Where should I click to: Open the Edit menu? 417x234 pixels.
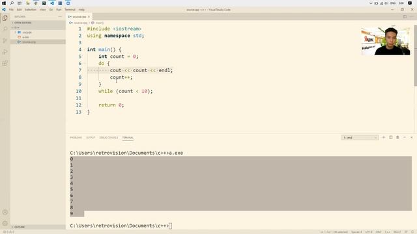(19, 10)
